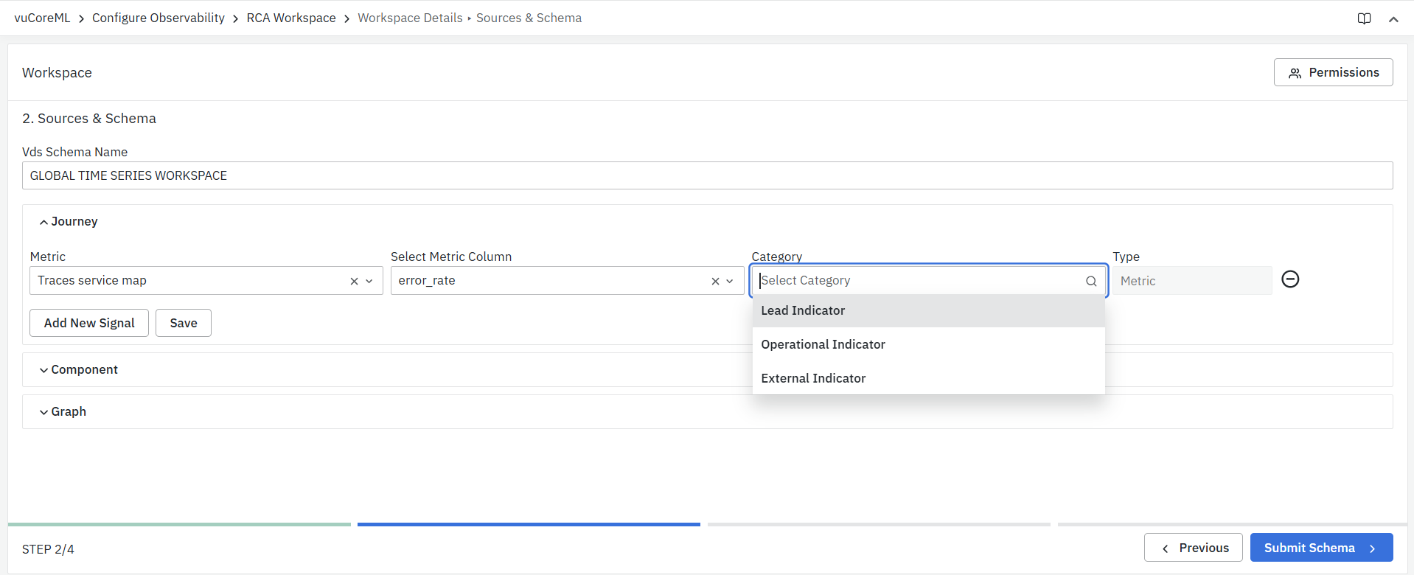Open the Select Metric Column dropdown arrow
This screenshot has height=575, width=1414.
coord(730,281)
